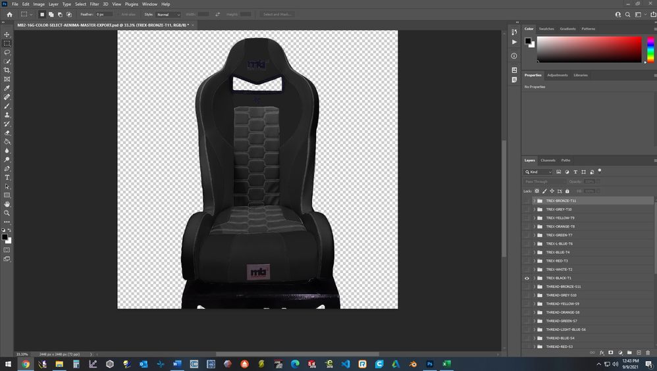Image resolution: width=657 pixels, height=371 pixels.
Task: Select the Brush tool
Action: pyautogui.click(x=7, y=106)
